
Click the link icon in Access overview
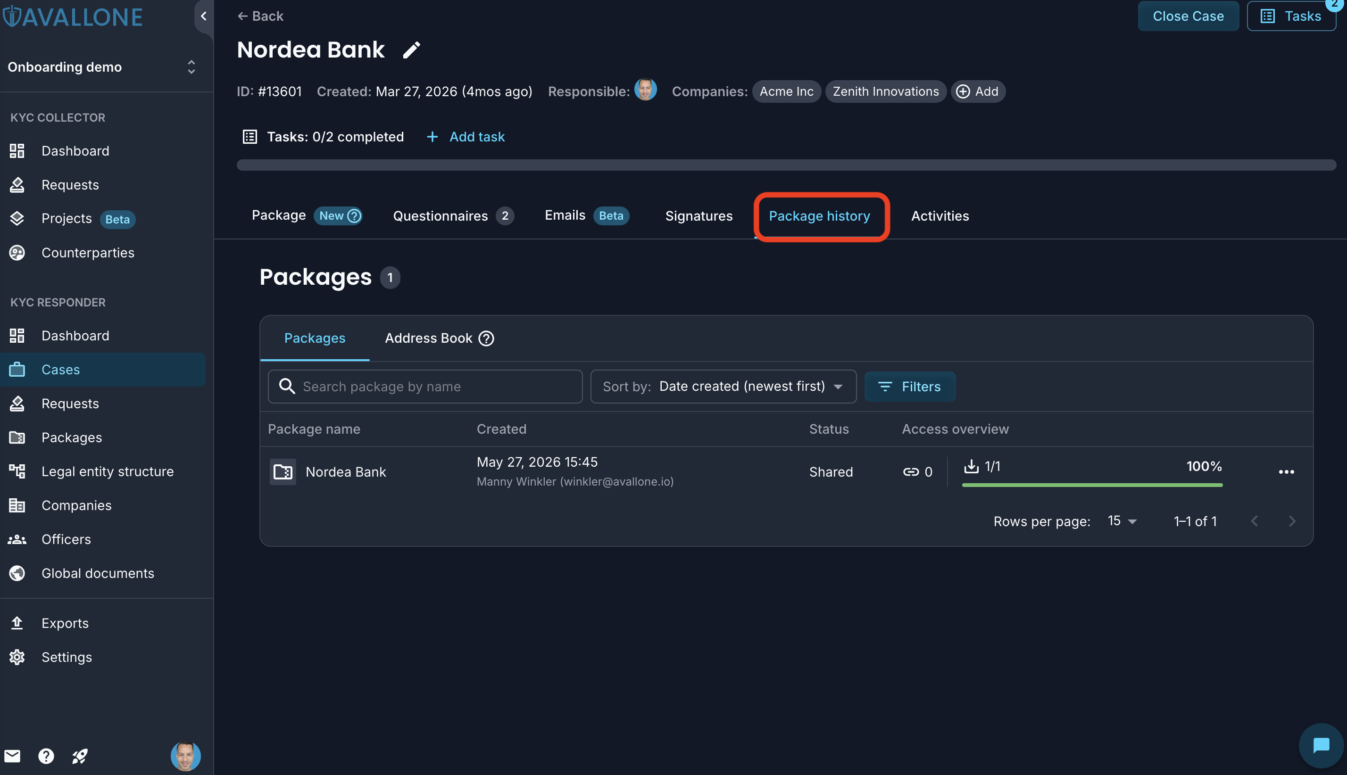point(911,471)
